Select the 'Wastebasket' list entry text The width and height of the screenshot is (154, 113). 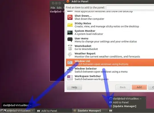coord(83,46)
